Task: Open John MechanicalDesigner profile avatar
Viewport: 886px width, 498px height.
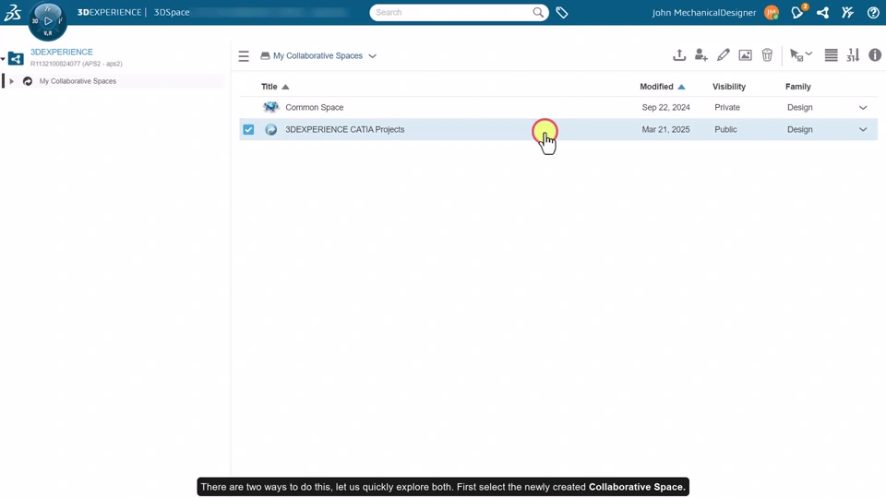Action: [772, 12]
